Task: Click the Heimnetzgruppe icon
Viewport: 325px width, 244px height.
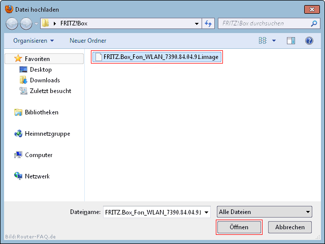Action: pyautogui.click(x=18, y=134)
